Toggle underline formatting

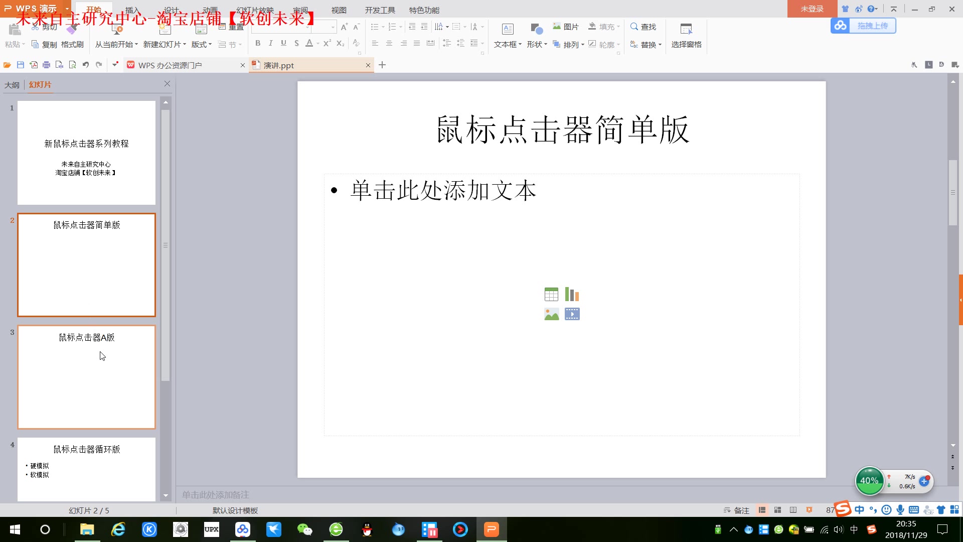pos(284,43)
